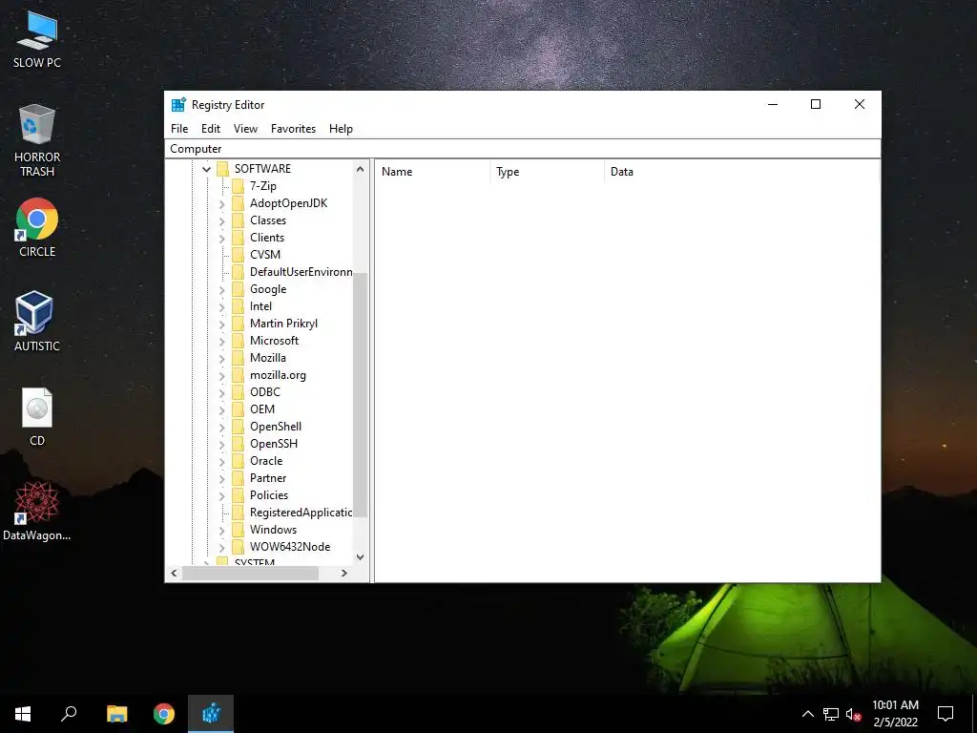The width and height of the screenshot is (977, 733).
Task: Open the Help menu
Action: (341, 129)
